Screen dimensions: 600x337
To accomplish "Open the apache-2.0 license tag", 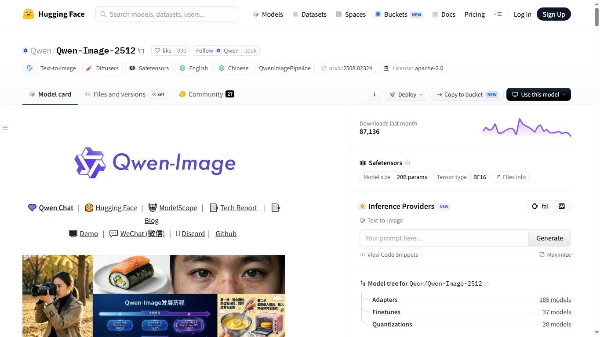I will tap(414, 68).
